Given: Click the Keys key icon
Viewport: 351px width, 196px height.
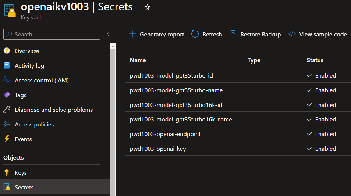Looking at the screenshot, I should (7, 172).
